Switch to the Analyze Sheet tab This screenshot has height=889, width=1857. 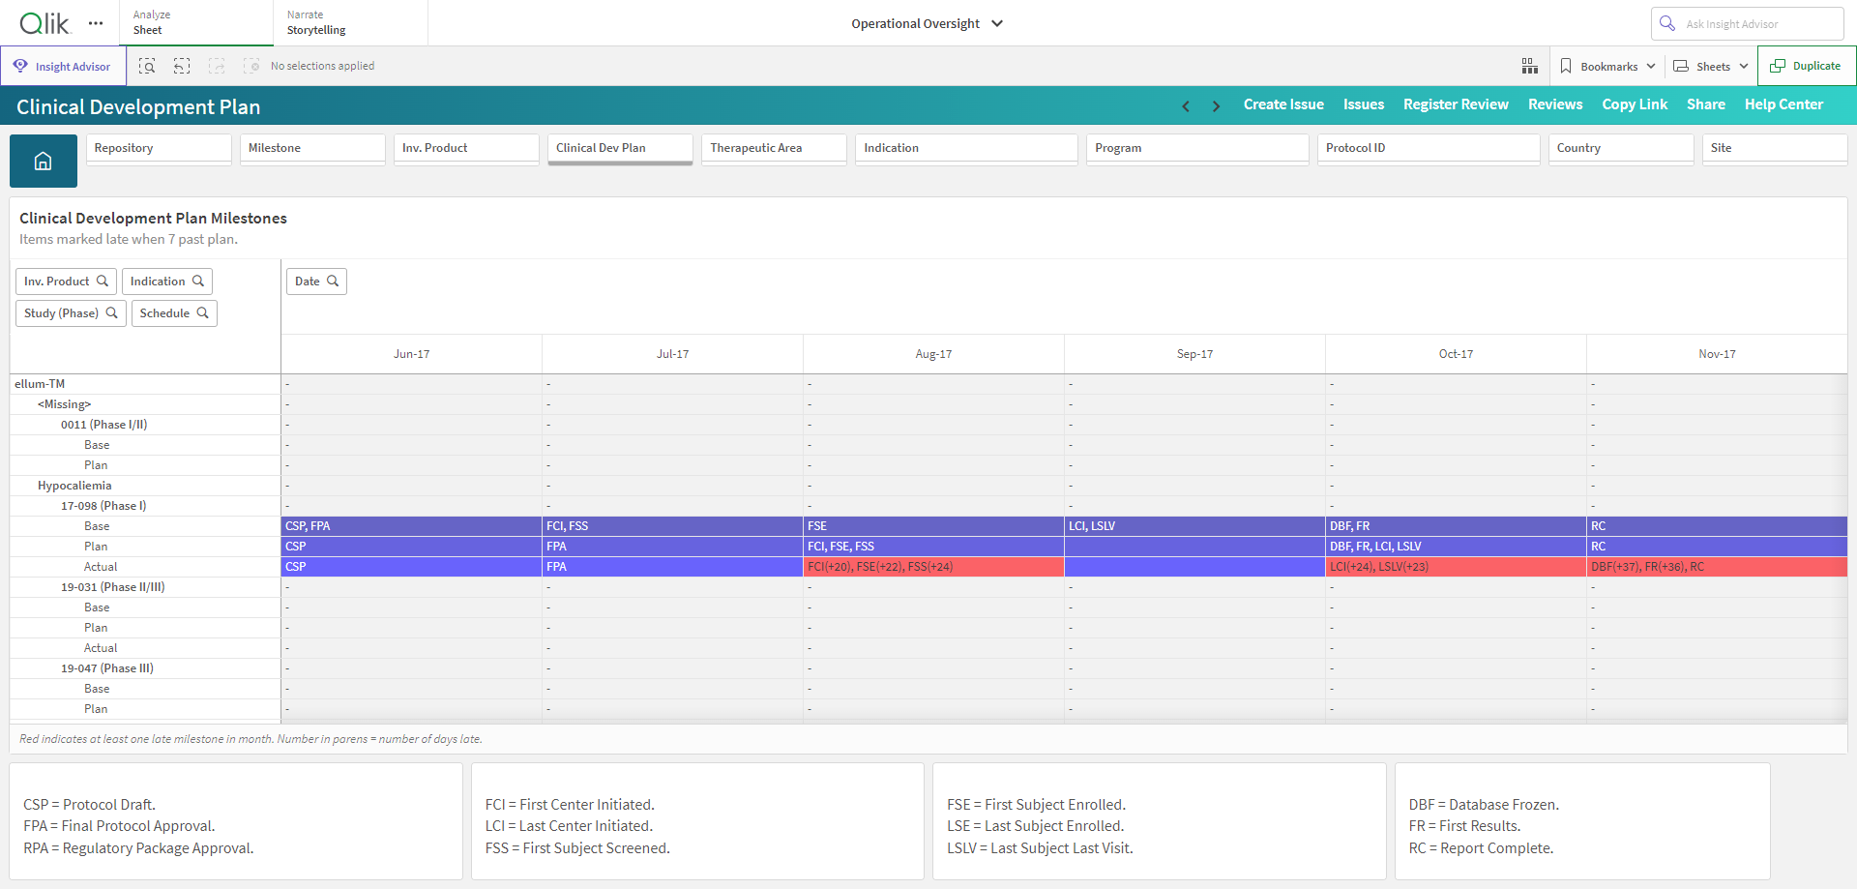(x=196, y=23)
